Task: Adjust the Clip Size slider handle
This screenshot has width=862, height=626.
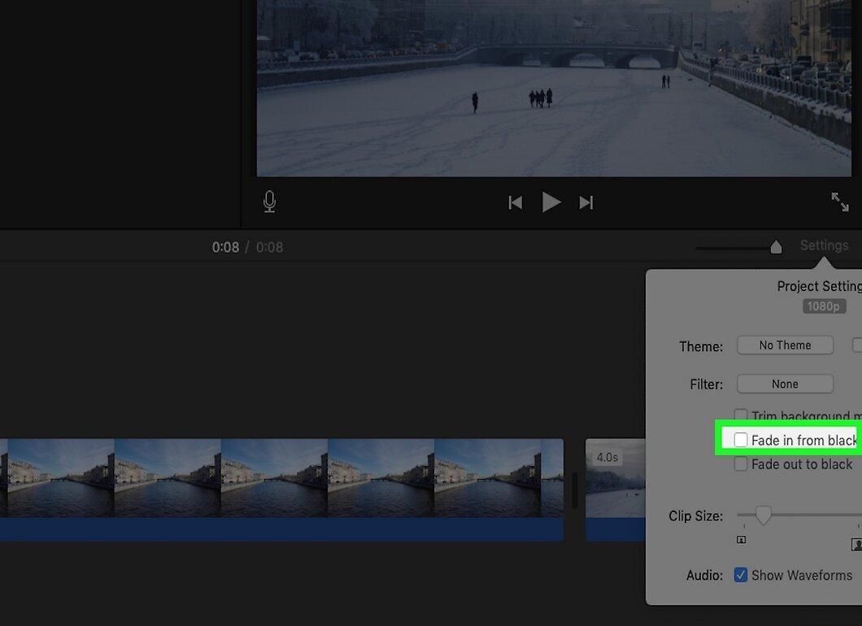Action: pos(763,515)
